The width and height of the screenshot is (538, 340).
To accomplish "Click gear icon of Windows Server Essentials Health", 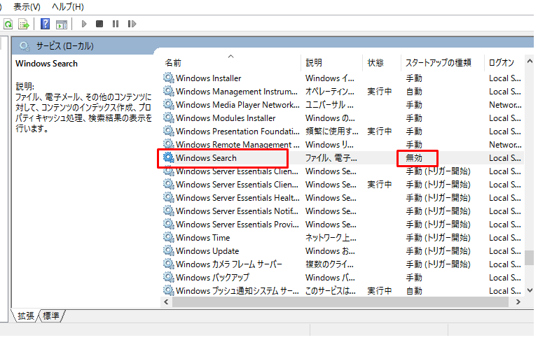I will pos(168,197).
